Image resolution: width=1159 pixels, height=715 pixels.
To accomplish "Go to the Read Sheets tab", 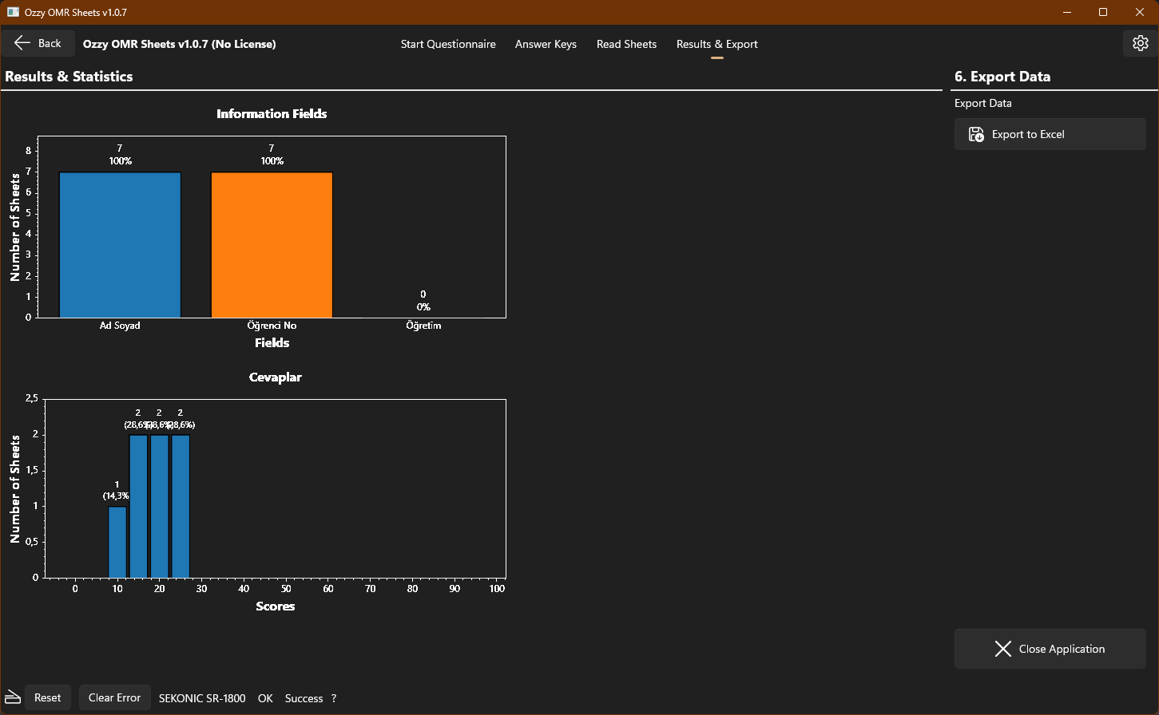I will pos(626,44).
